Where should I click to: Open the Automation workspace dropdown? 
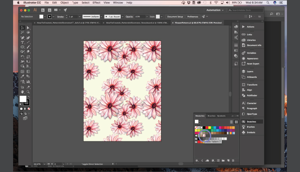click(215, 10)
